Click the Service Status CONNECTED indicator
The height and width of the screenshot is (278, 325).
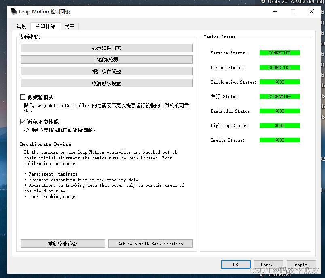point(279,53)
